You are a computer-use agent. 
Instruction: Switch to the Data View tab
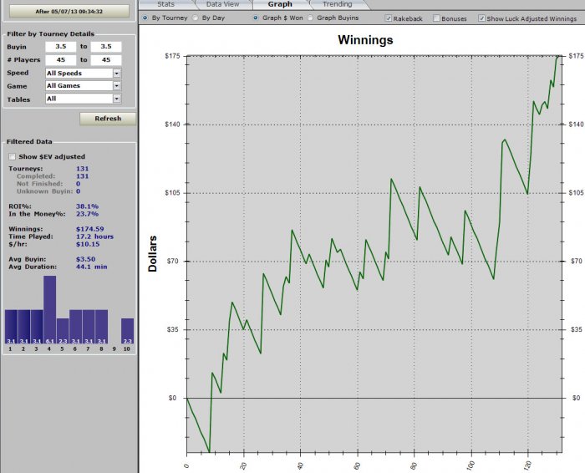223,4
